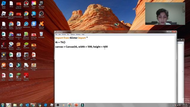Open the File menu in the editor
Image resolution: width=190 pixels, height=107 pixels.
tap(56, 34)
